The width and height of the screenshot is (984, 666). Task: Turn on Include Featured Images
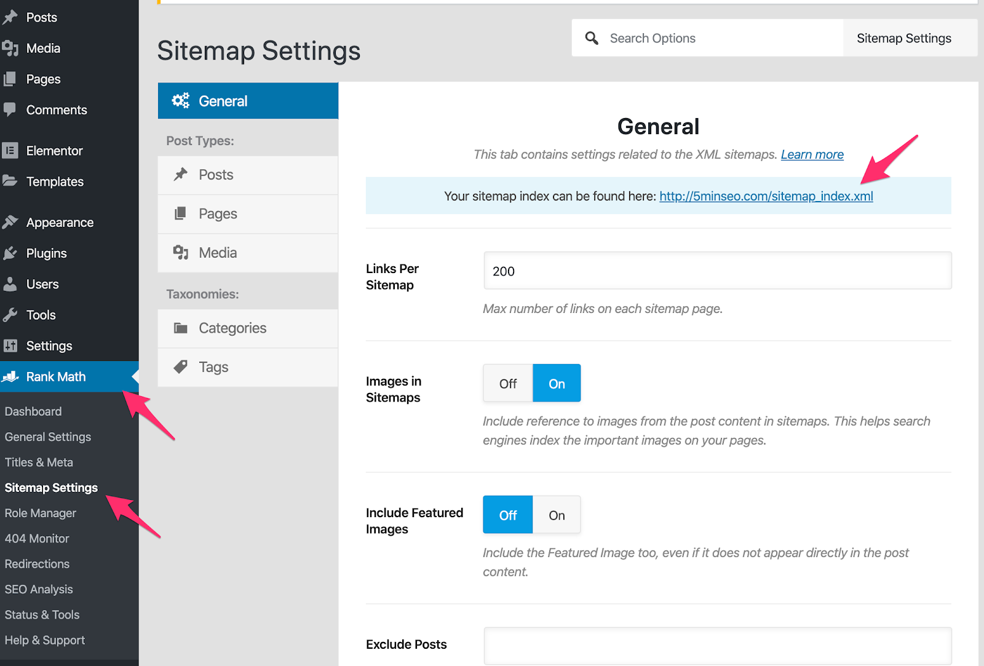pyautogui.click(x=557, y=515)
